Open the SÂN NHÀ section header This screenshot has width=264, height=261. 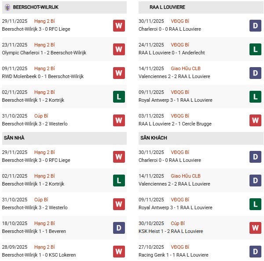14,138
